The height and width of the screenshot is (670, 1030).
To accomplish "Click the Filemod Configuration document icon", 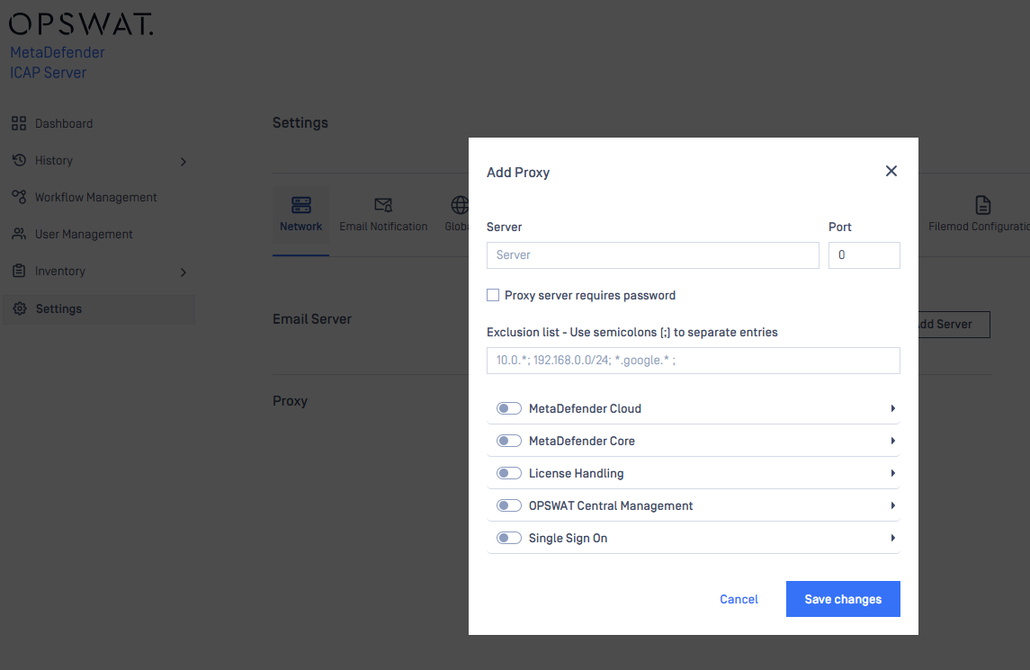I will [982, 205].
